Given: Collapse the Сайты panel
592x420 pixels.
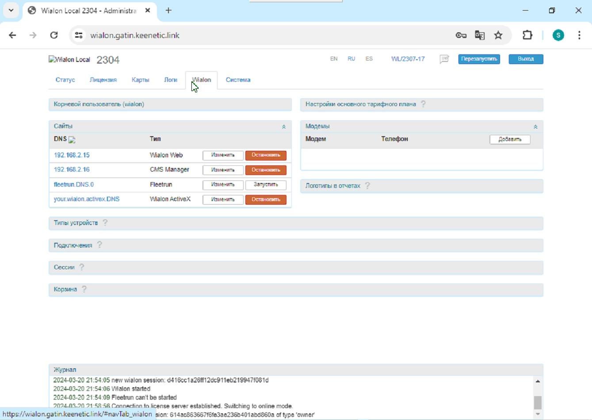Looking at the screenshot, I should tap(284, 127).
